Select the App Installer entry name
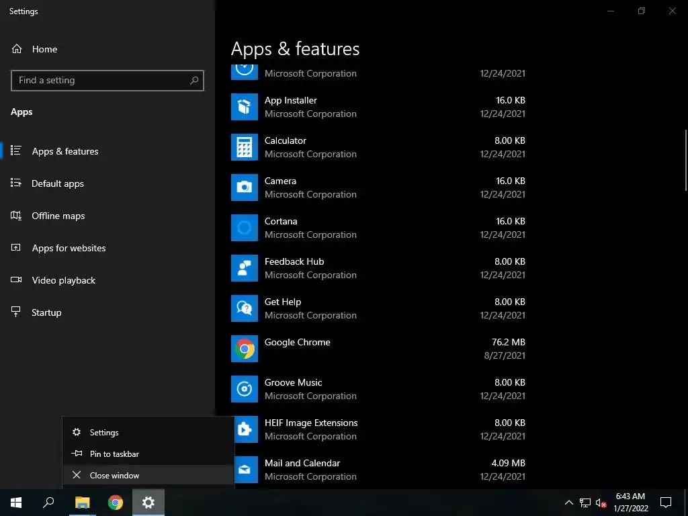 pos(290,100)
